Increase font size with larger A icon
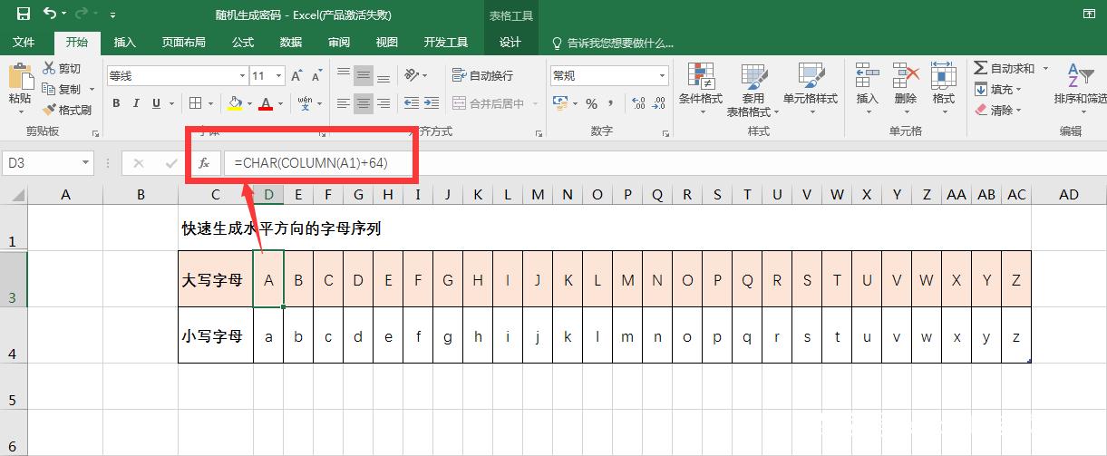The width and height of the screenshot is (1107, 456). click(296, 76)
